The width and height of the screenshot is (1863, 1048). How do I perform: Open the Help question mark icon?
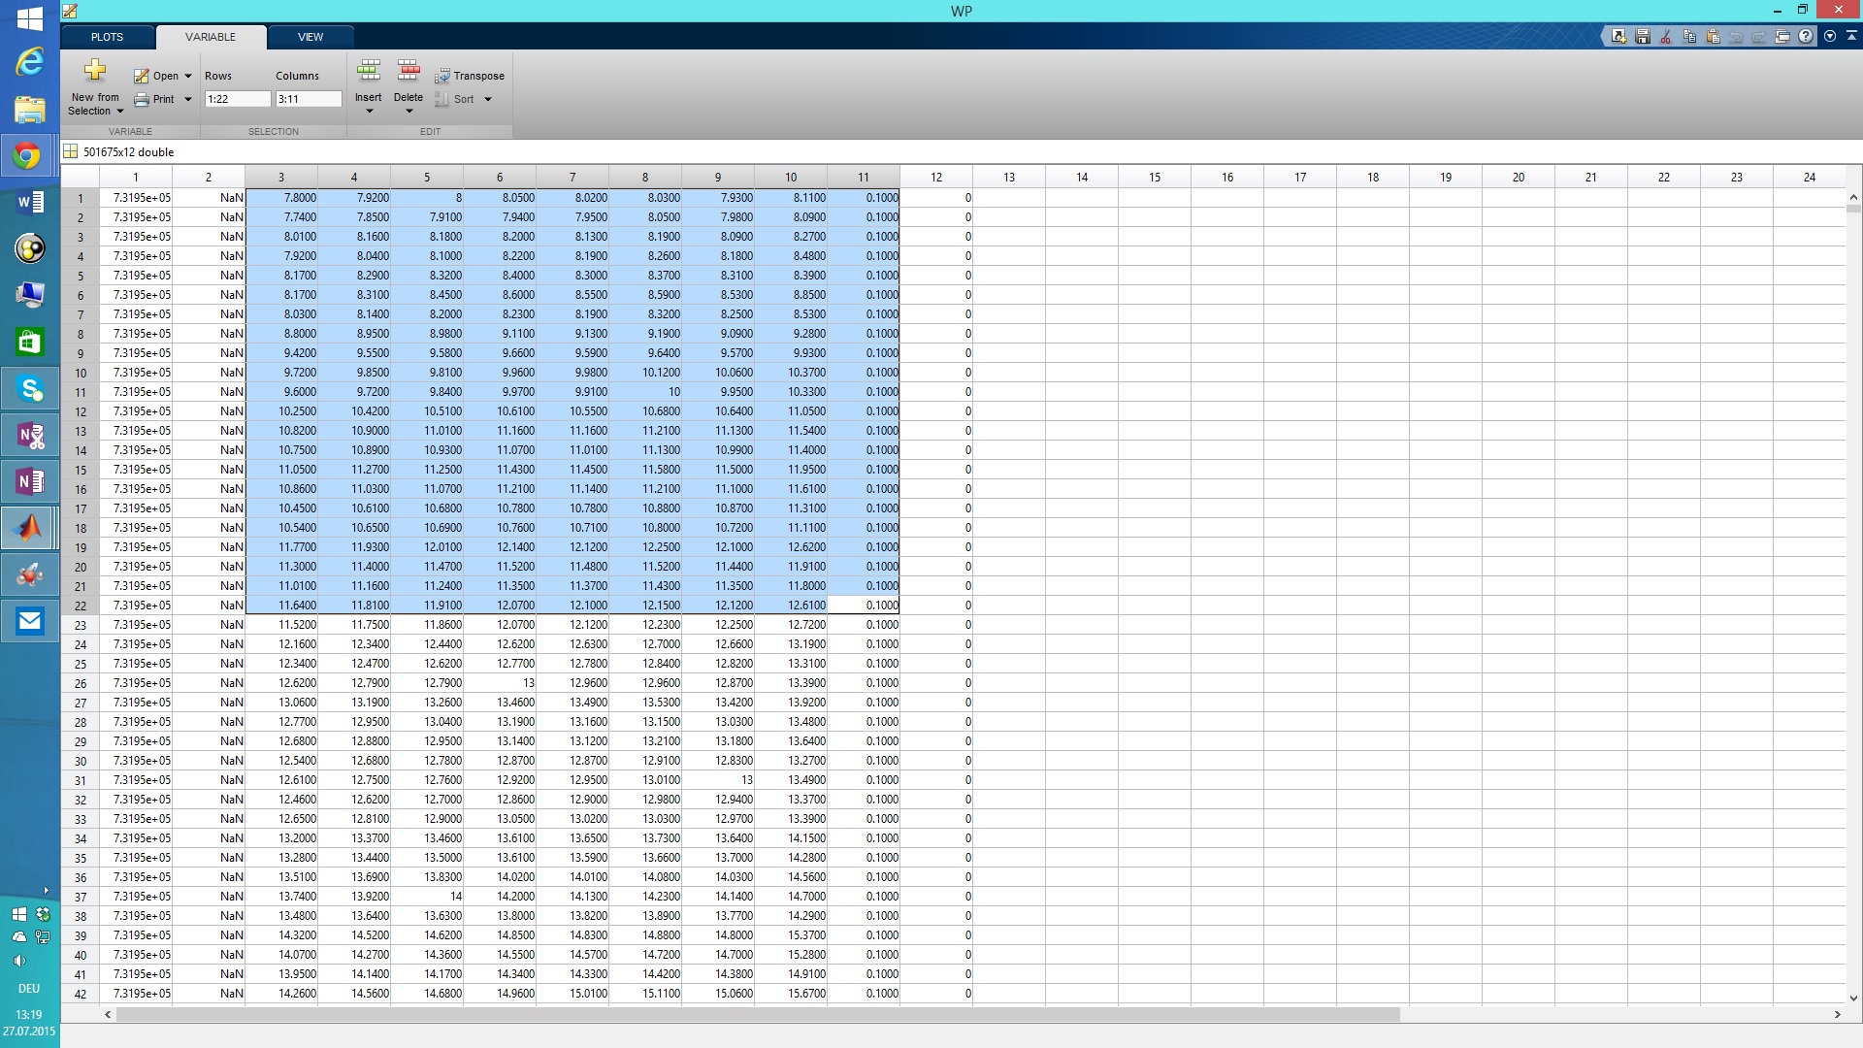click(1806, 37)
